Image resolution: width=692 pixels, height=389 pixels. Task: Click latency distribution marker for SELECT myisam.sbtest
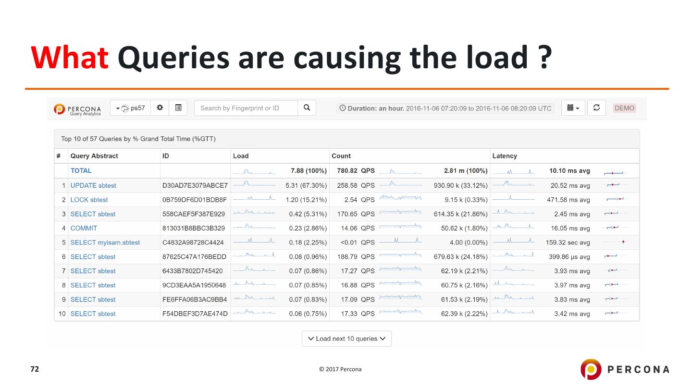(x=623, y=242)
